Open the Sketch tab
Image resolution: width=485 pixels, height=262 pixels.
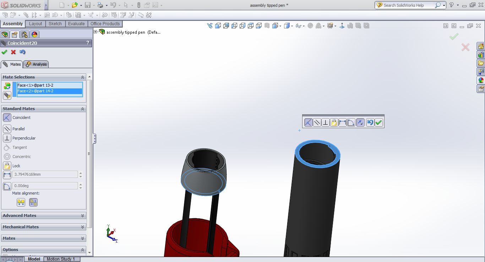(x=55, y=24)
